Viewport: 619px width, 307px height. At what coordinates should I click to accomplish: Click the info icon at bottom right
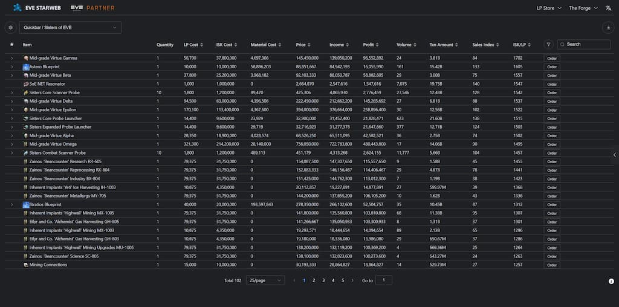click(x=611, y=282)
